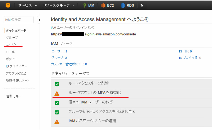The height and width of the screenshot is (130, 212).
Task: Click green check beside 個々の IAM ユーザーの作成
Action: point(57,103)
